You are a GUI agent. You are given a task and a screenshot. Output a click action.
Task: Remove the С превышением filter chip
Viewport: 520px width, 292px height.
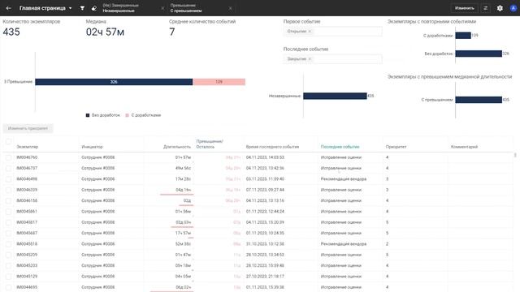tap(231, 8)
